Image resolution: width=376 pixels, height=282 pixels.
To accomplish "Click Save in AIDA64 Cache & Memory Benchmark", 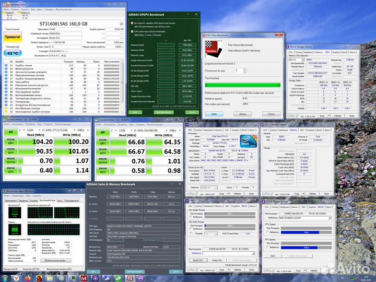I will [x=93, y=272].
